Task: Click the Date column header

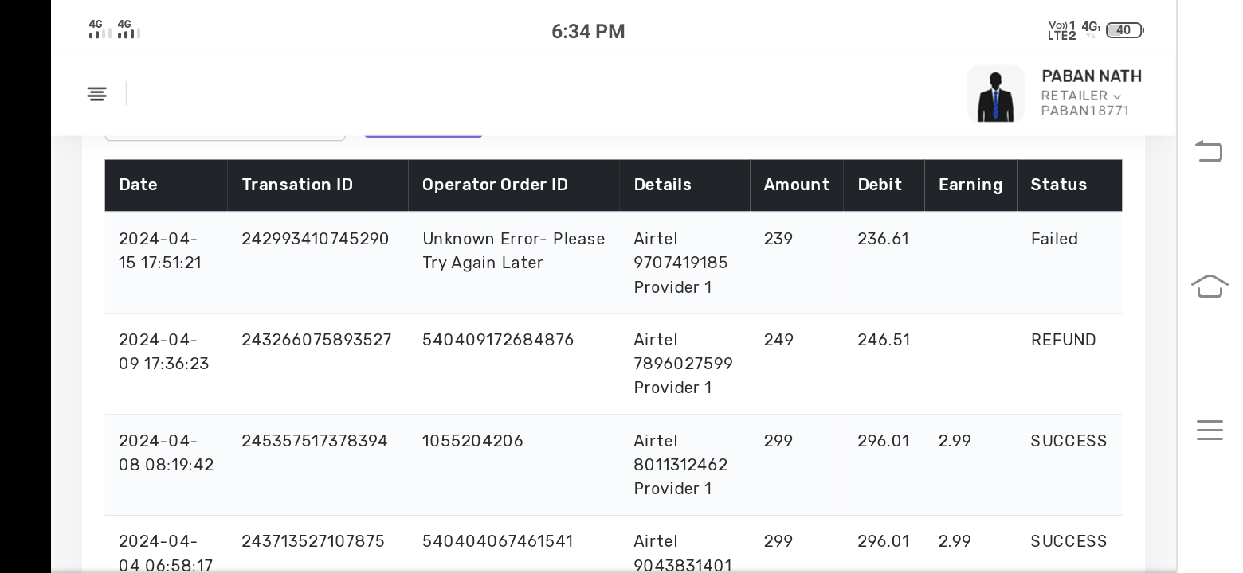Action: coord(139,185)
